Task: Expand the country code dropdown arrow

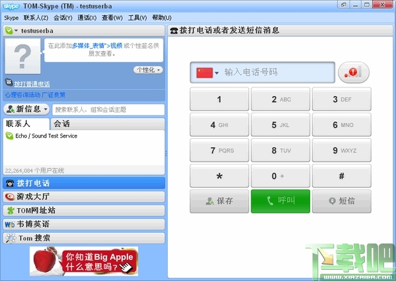Action: point(216,73)
